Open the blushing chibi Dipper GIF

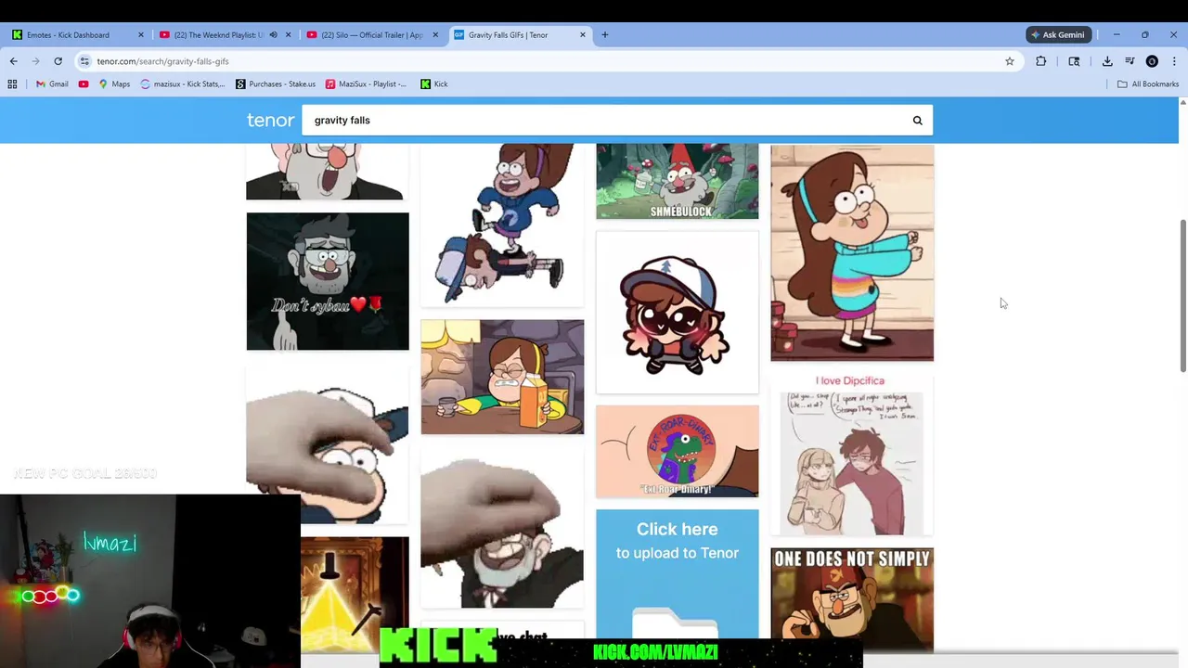click(677, 313)
